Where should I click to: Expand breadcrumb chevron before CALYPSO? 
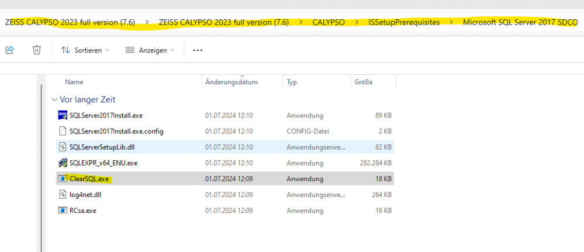click(301, 22)
